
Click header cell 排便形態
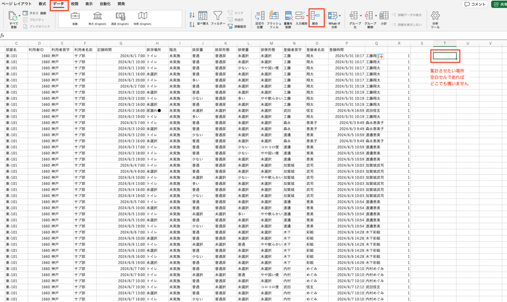tap(271, 49)
